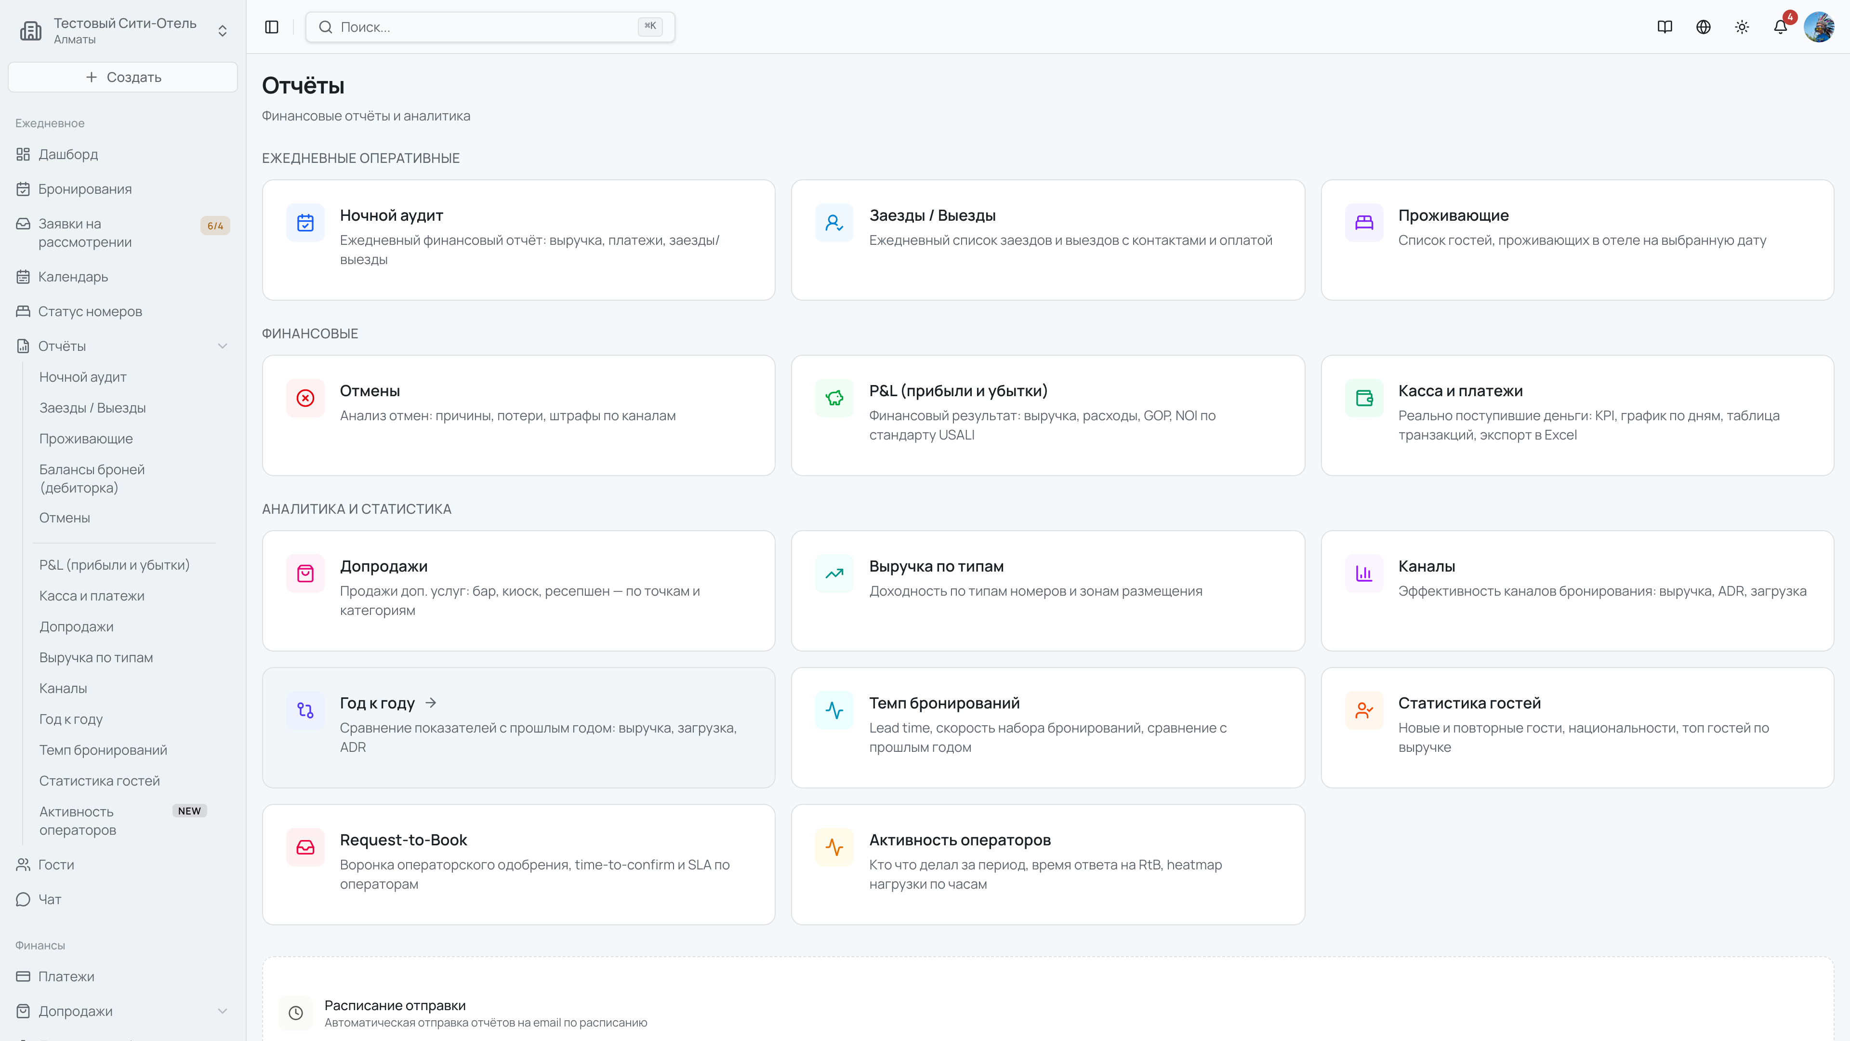The height and width of the screenshot is (1041, 1850).
Task: Click the Расписание отправки clock icon
Action: pyautogui.click(x=296, y=1013)
